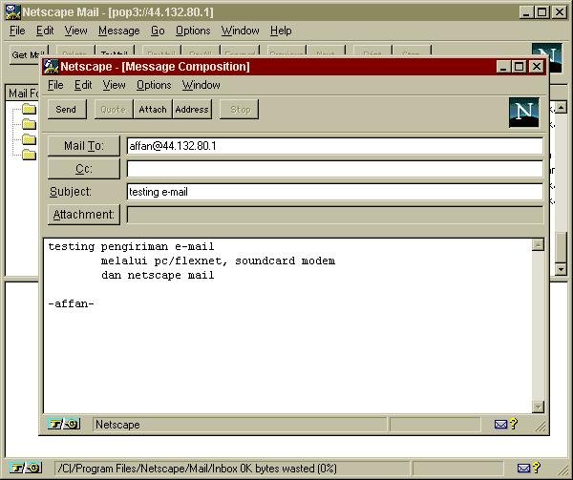Click the 'dan netscape mail' line in body

(x=158, y=275)
